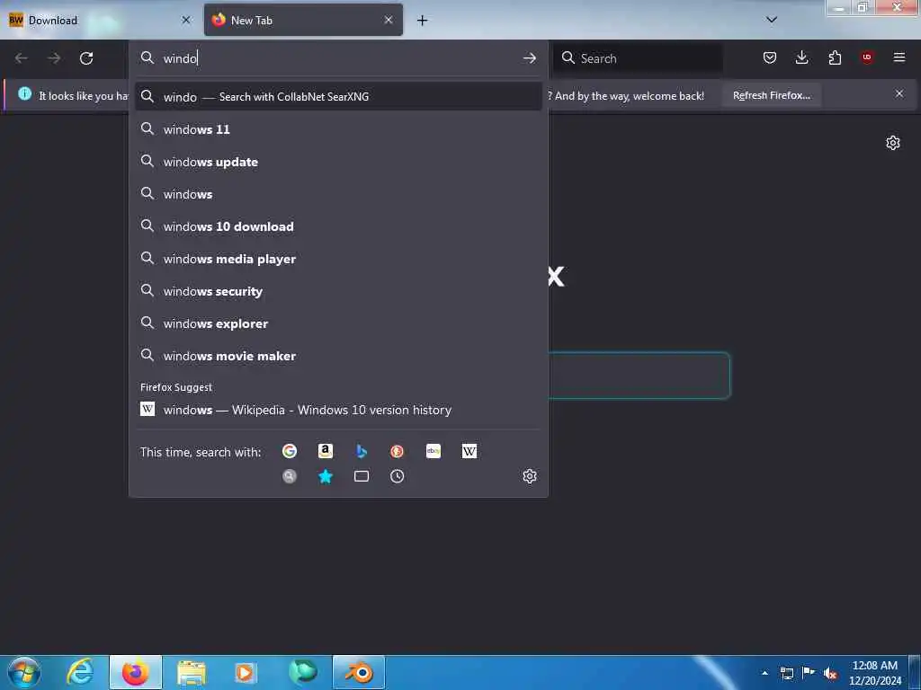
Task: Choose the Bing search shortcut icon
Action: click(362, 451)
